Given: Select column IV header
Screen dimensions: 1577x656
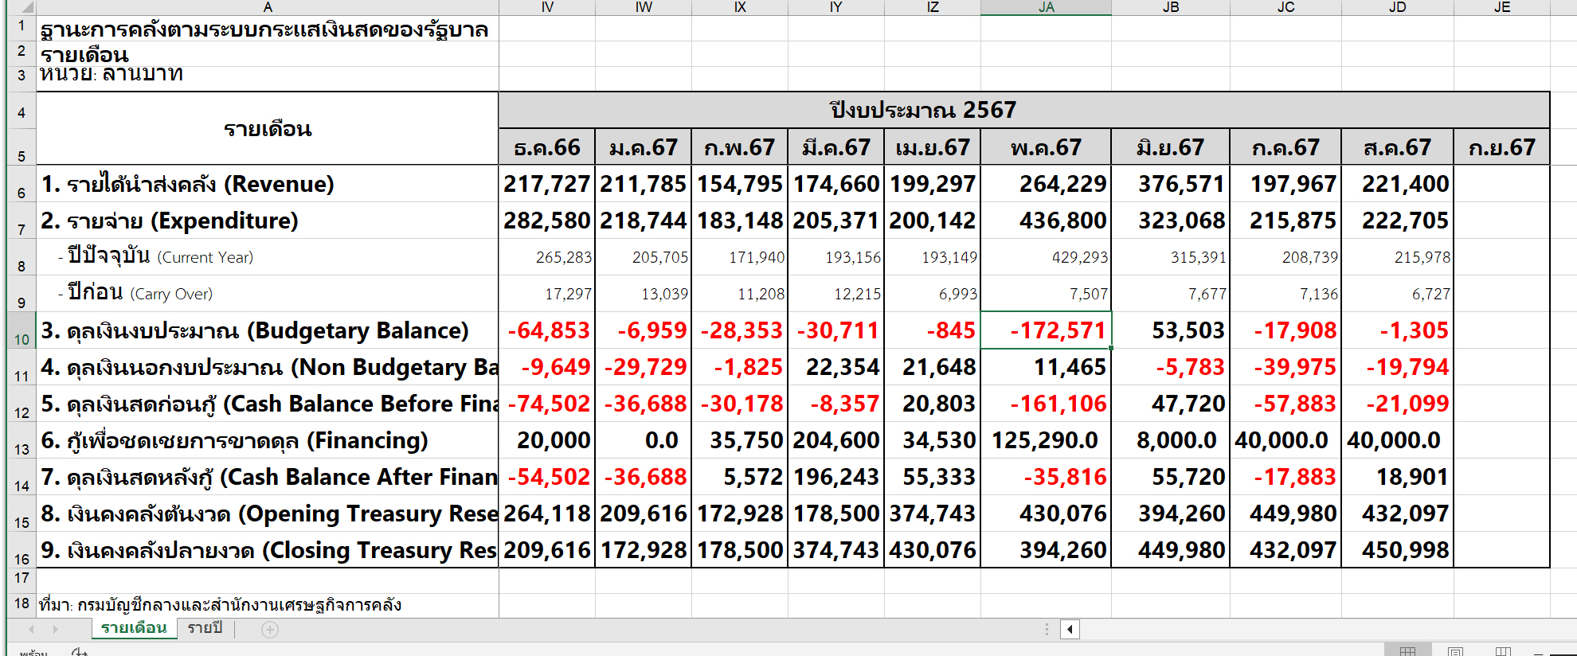Looking at the screenshot, I should [x=547, y=7].
